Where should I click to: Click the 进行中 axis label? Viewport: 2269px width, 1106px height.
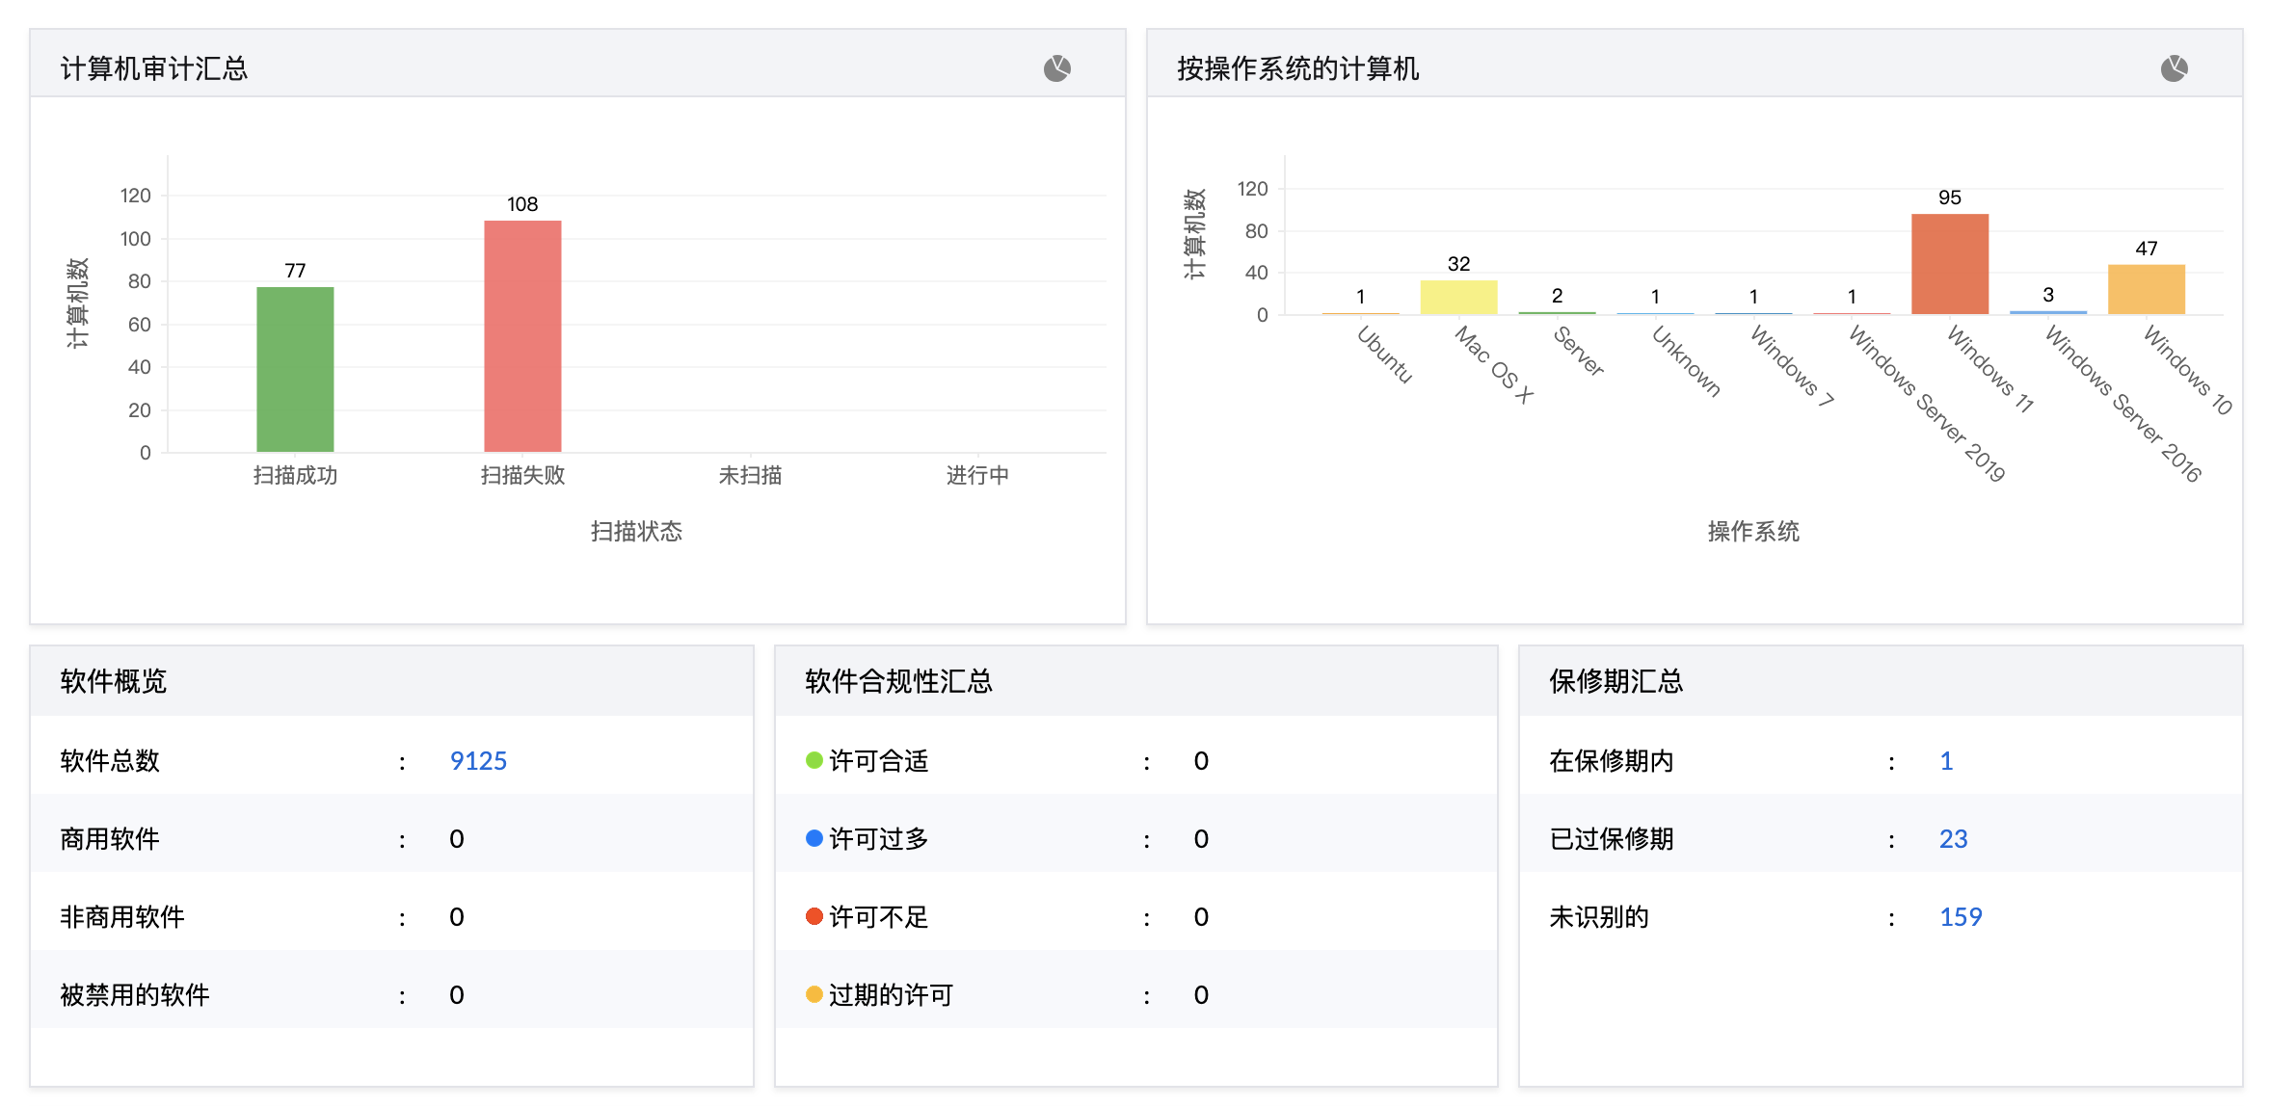(x=977, y=475)
